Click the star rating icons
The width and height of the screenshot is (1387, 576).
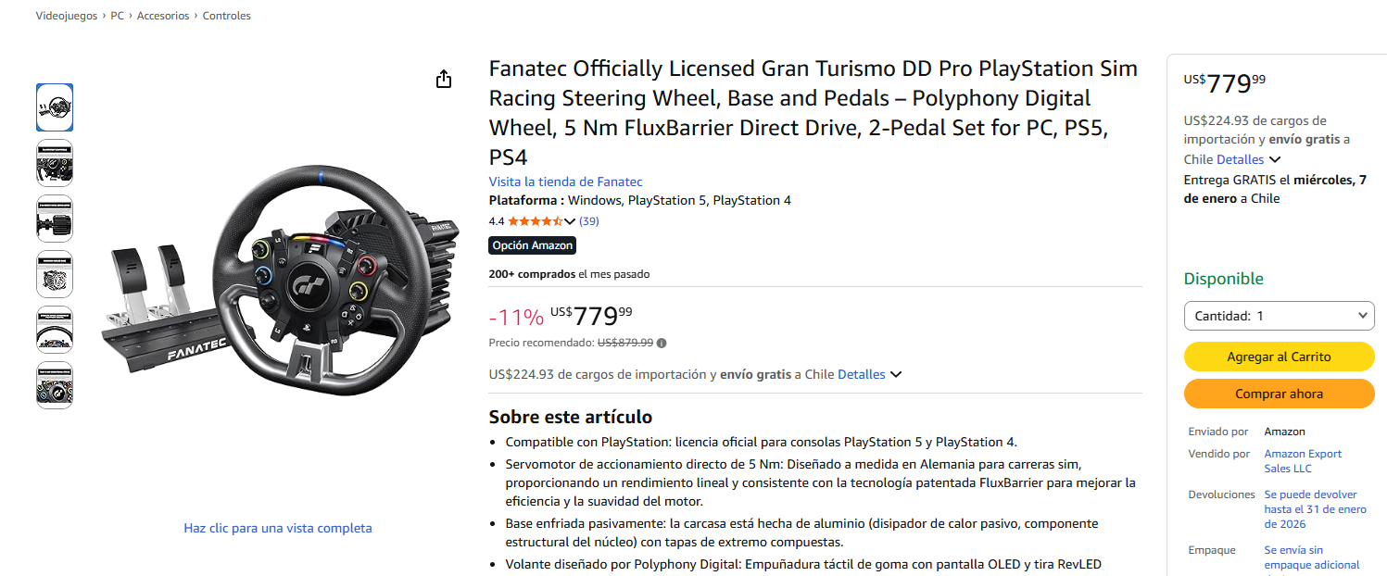coord(535,221)
